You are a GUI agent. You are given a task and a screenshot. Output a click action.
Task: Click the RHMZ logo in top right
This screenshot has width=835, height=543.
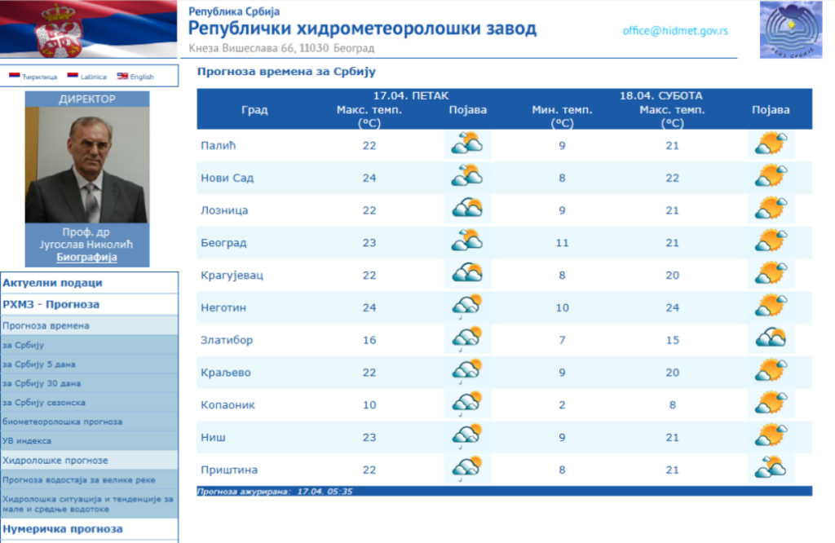point(785,29)
